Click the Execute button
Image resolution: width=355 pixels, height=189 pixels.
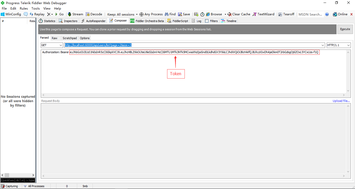coord(345,29)
